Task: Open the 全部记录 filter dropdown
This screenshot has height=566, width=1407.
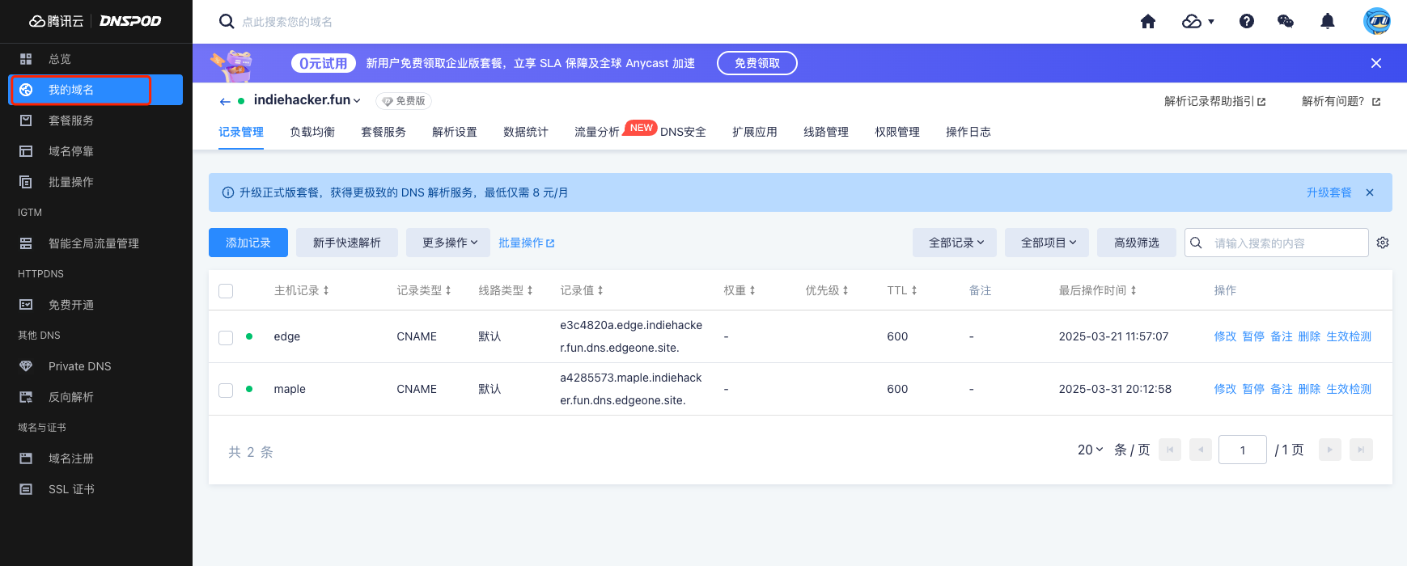Action: point(955,243)
